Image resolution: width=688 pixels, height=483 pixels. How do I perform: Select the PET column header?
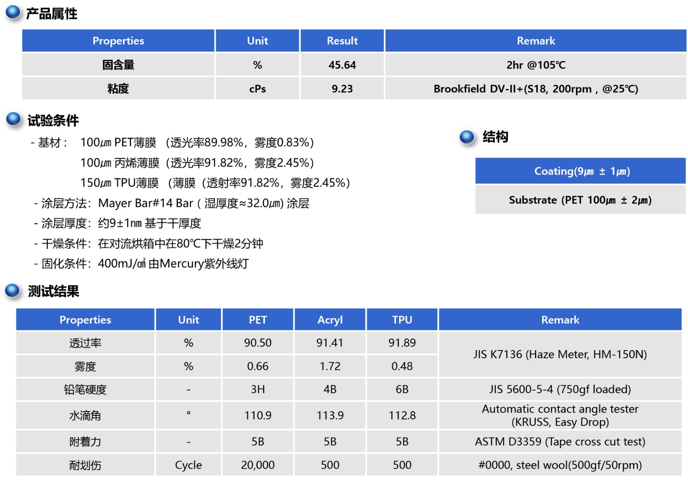click(x=258, y=320)
